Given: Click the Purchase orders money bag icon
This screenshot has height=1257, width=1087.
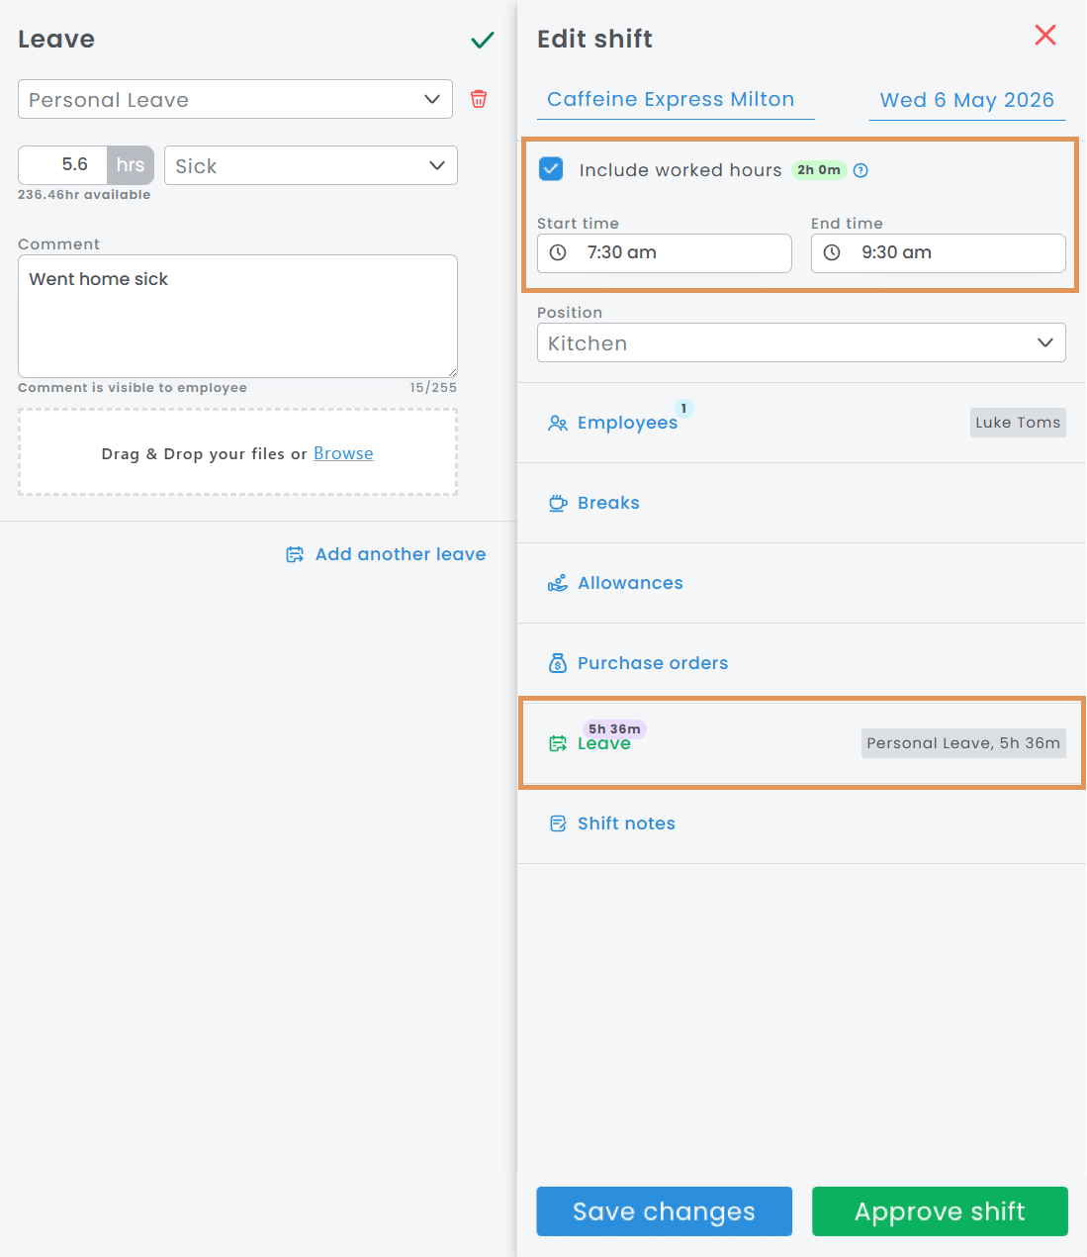Looking at the screenshot, I should click(x=558, y=663).
